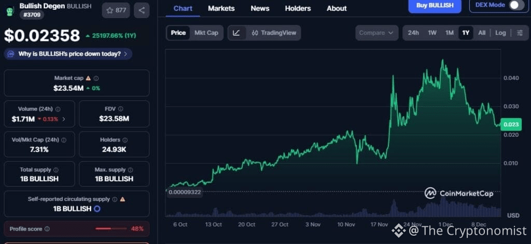Viewport: 531px width, 244px height.
Task: Click the Market cap warning triangle
Action: tap(88, 78)
